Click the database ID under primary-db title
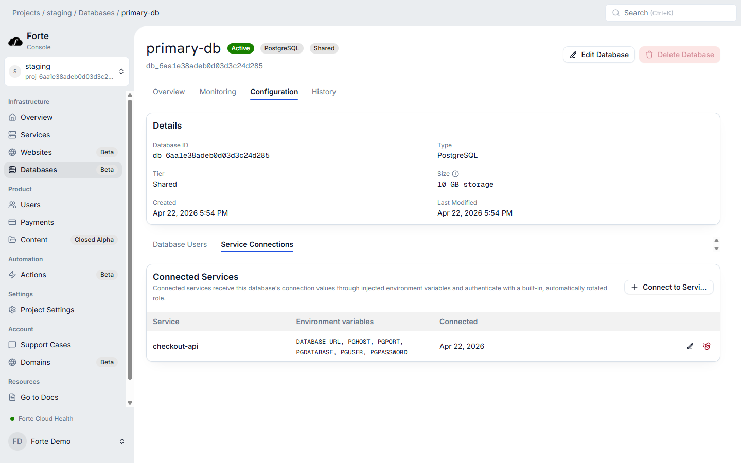Viewport: 741px width, 463px height. 204,66
